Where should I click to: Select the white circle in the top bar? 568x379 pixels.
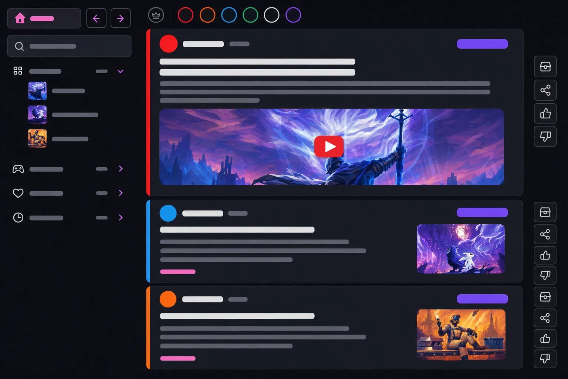click(x=271, y=15)
